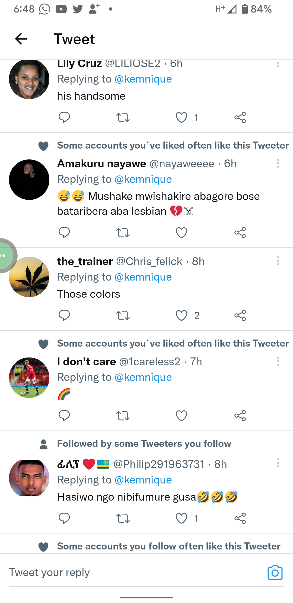Open camera icon in reply box
Viewport: 293px width, 603px height.
275,572
